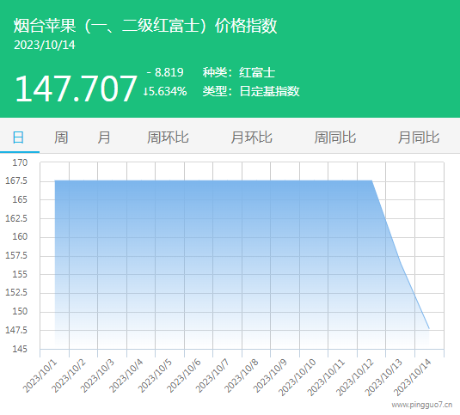Switch to the 周 weekly tab
This screenshot has height=415, width=460.
click(x=61, y=137)
